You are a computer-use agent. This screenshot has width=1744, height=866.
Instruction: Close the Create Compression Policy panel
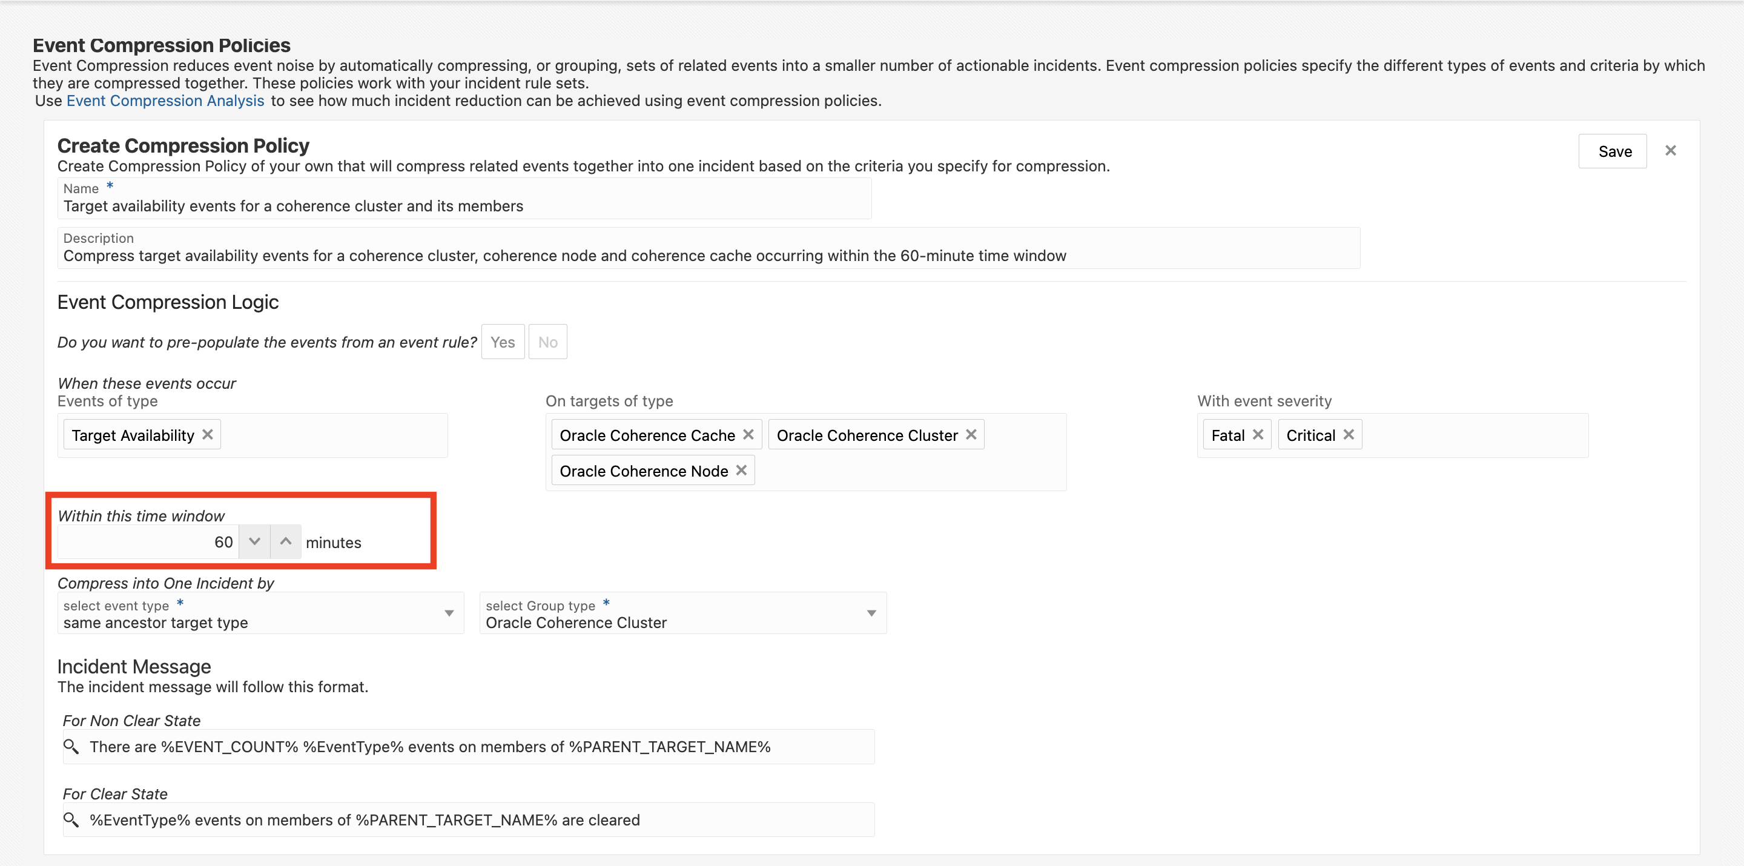click(x=1670, y=151)
